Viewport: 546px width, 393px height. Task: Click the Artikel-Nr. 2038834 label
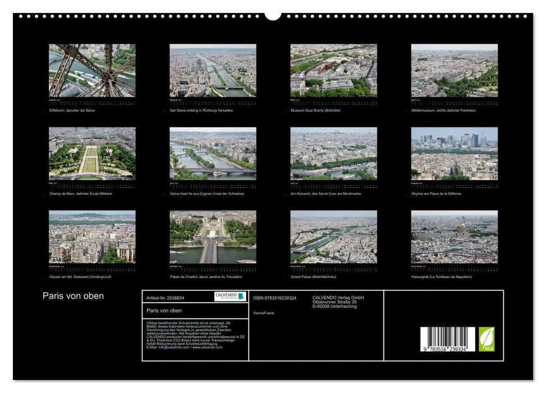(x=165, y=298)
